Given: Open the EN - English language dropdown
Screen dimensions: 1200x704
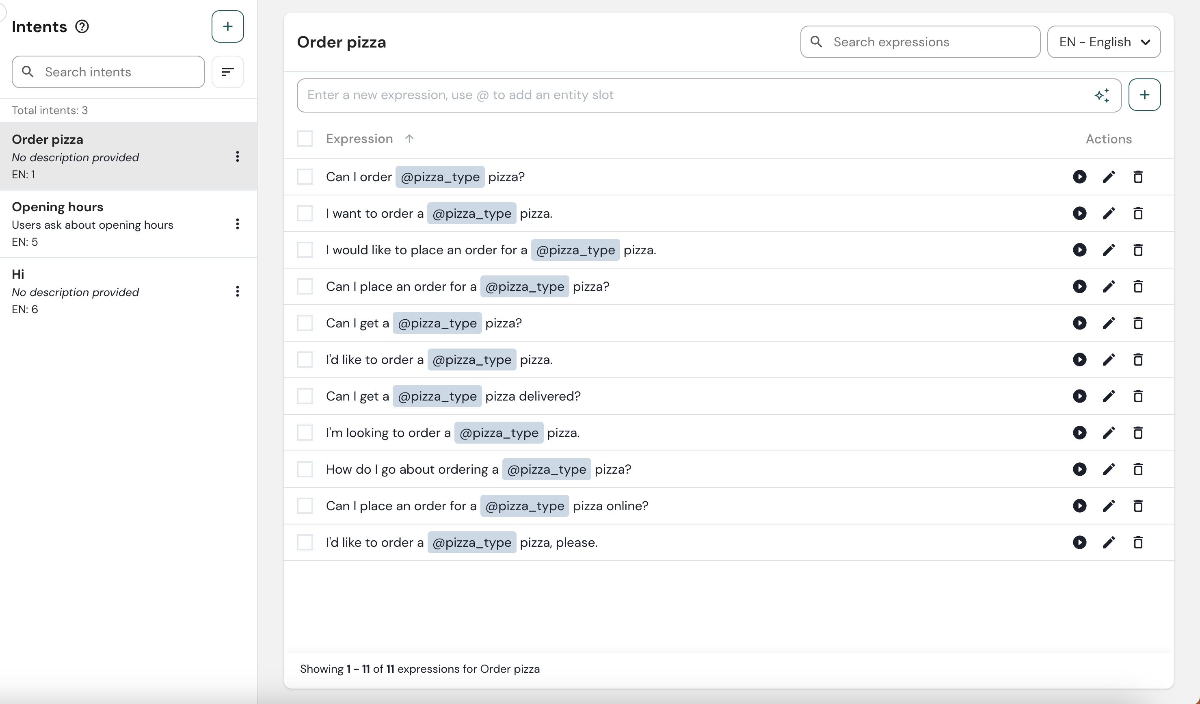Looking at the screenshot, I should (x=1104, y=41).
